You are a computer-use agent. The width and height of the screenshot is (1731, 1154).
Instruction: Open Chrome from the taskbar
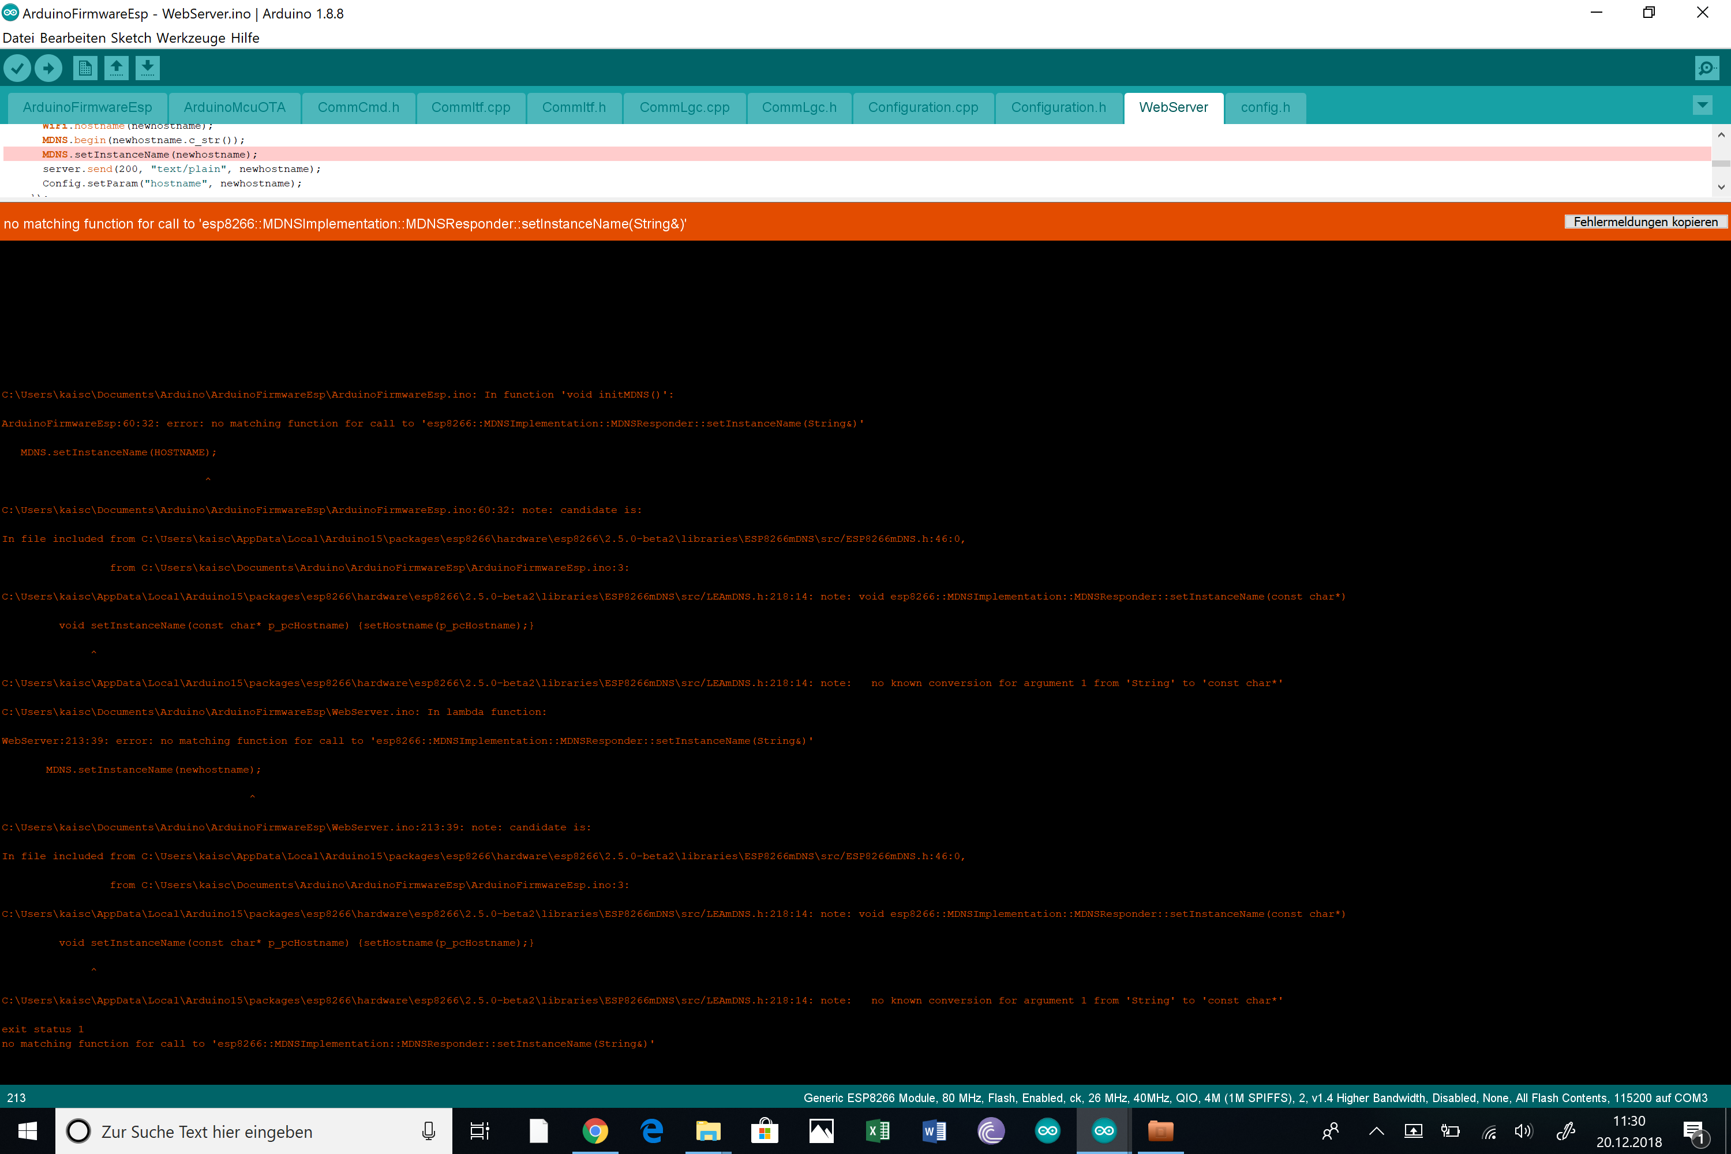[x=595, y=1130]
